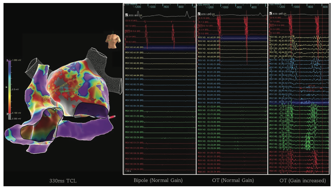Select the REF marker beside CS 5,6 in Bipole panel
This screenshot has width=333, height=189.
pyautogui.click(x=127, y=31)
